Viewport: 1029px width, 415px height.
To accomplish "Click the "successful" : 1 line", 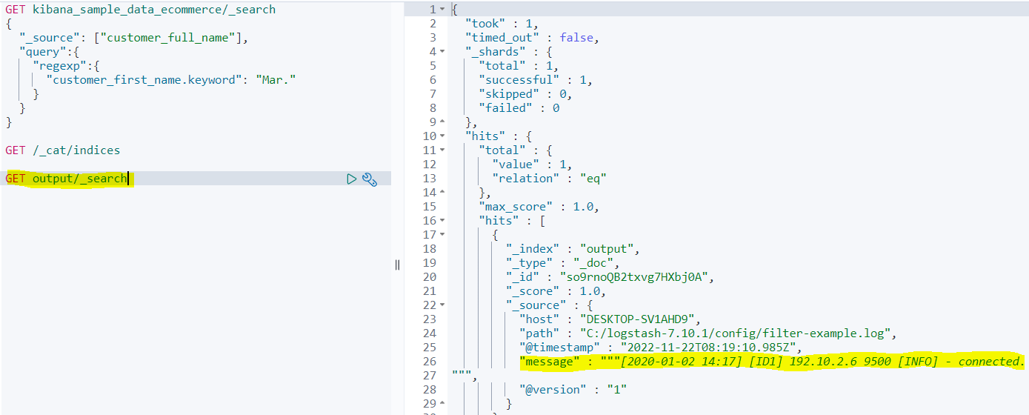I will tap(535, 80).
